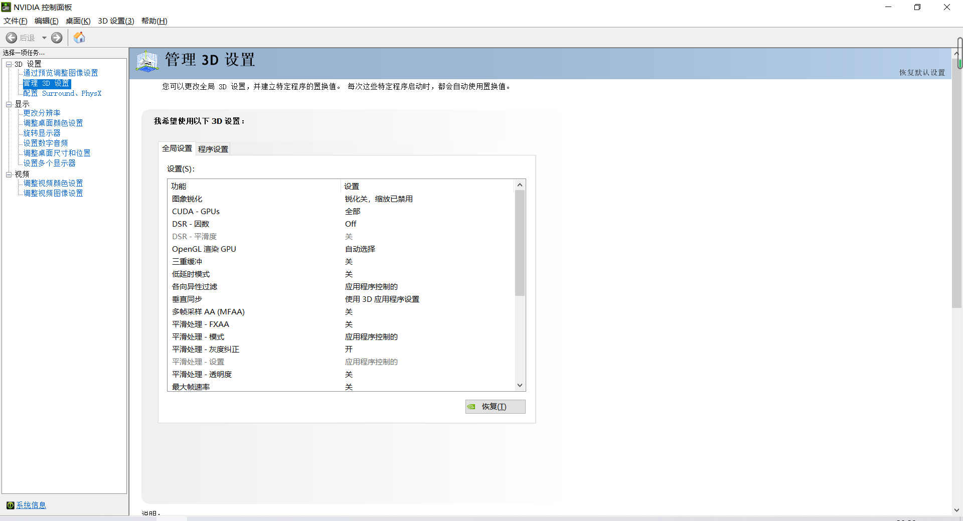963x521 pixels.
Task: Click the NVIDIA app icon in title bar
Action: 6,7
